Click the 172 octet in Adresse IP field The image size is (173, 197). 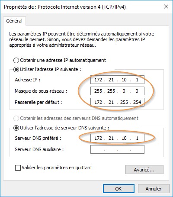click(x=98, y=80)
